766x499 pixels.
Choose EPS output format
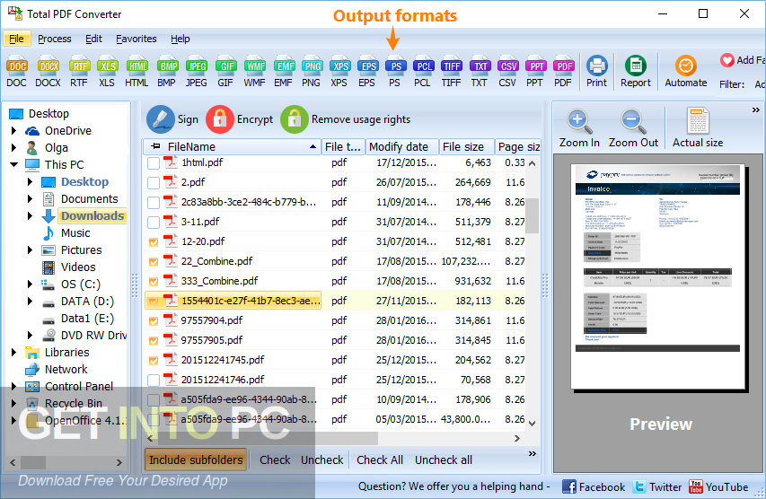tap(367, 73)
